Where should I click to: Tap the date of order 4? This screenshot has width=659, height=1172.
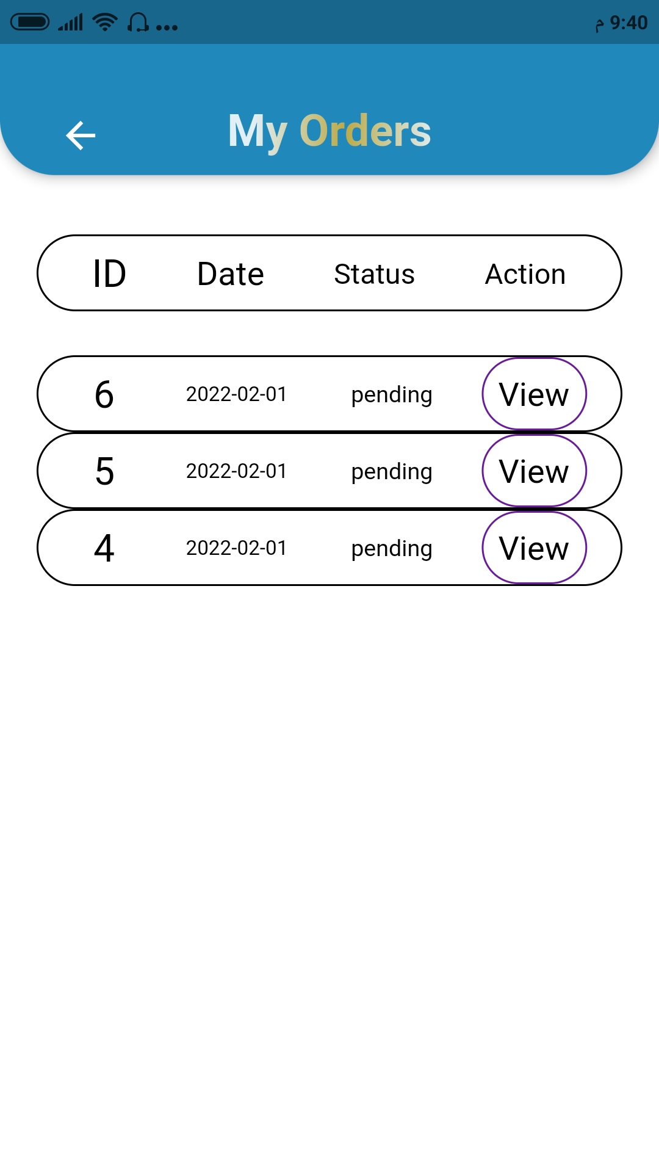coord(236,548)
